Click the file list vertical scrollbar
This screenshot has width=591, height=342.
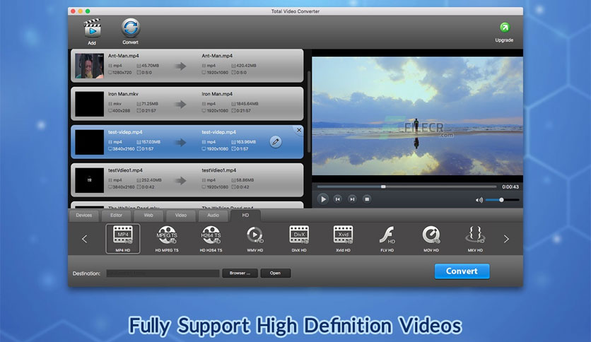click(309, 112)
